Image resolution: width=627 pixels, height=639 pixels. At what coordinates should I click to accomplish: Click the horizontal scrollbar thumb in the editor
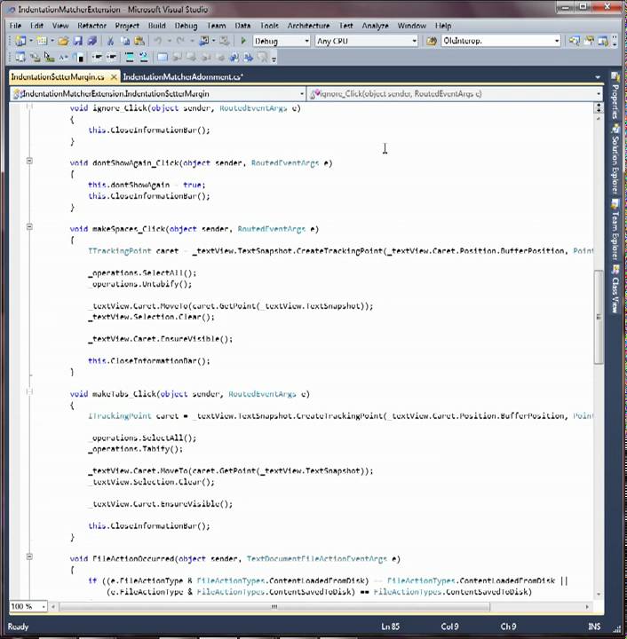point(274,607)
